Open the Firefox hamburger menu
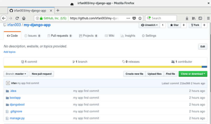The image size is (211, 124). tap(208, 18)
